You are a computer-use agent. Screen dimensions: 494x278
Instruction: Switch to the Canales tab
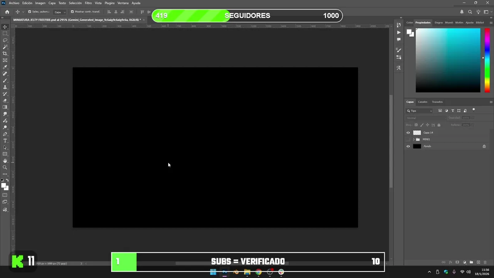click(423, 102)
